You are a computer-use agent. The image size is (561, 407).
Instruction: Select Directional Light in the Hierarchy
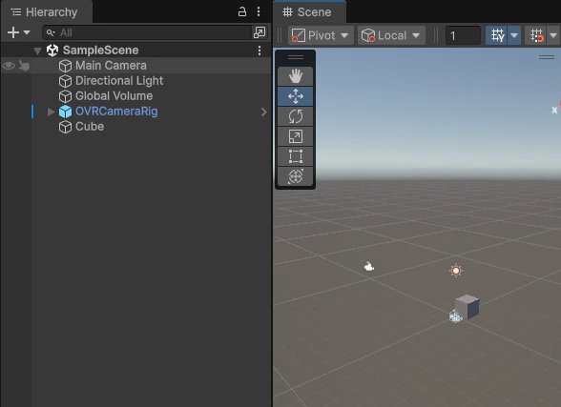(119, 81)
